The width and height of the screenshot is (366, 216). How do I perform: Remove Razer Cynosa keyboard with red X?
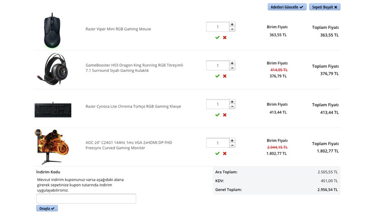[x=224, y=115]
